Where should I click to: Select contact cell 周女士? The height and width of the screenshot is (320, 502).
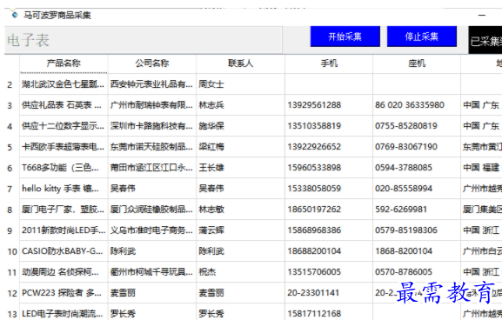coord(240,84)
